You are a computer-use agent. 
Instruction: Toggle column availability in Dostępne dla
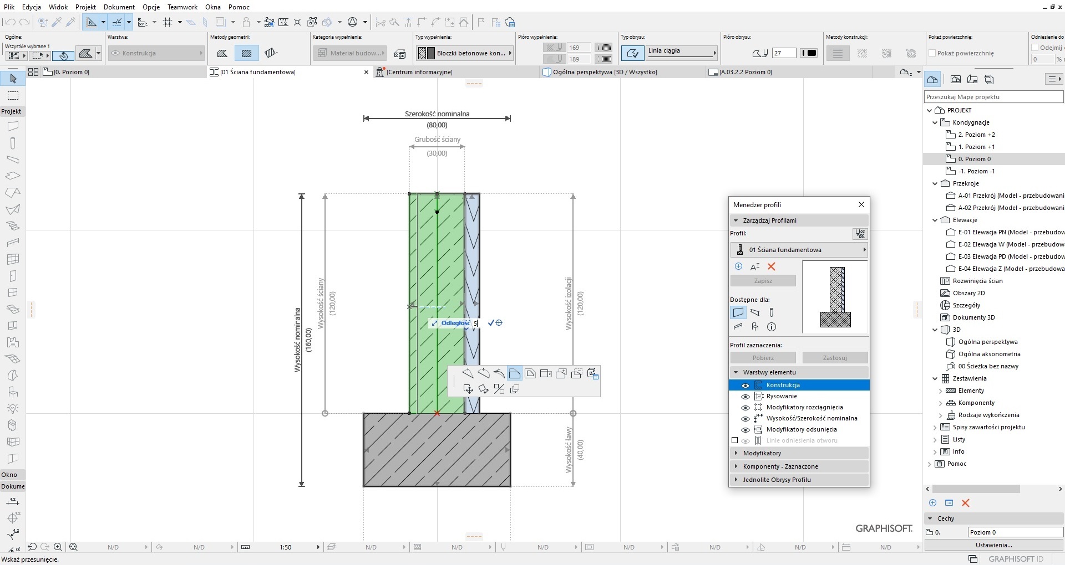pos(772,312)
